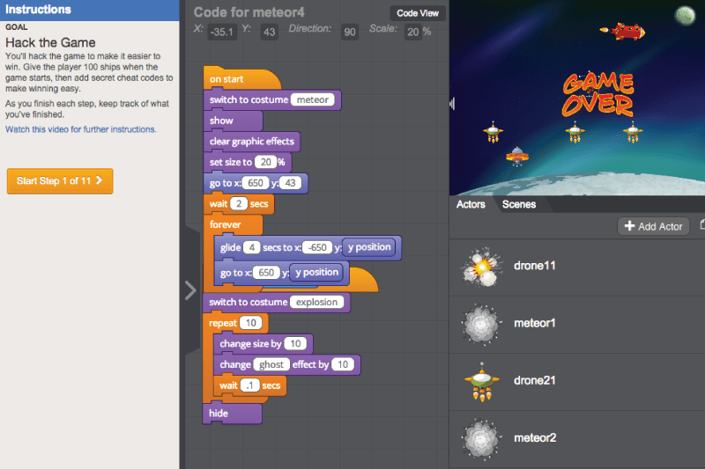
Task: Select the drone21 spaceship actor icon
Action: (482, 382)
